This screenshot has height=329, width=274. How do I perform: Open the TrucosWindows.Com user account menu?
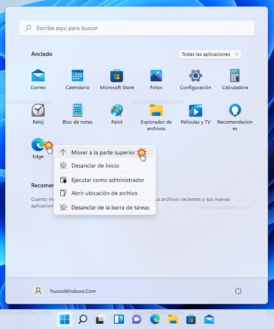coord(64,291)
